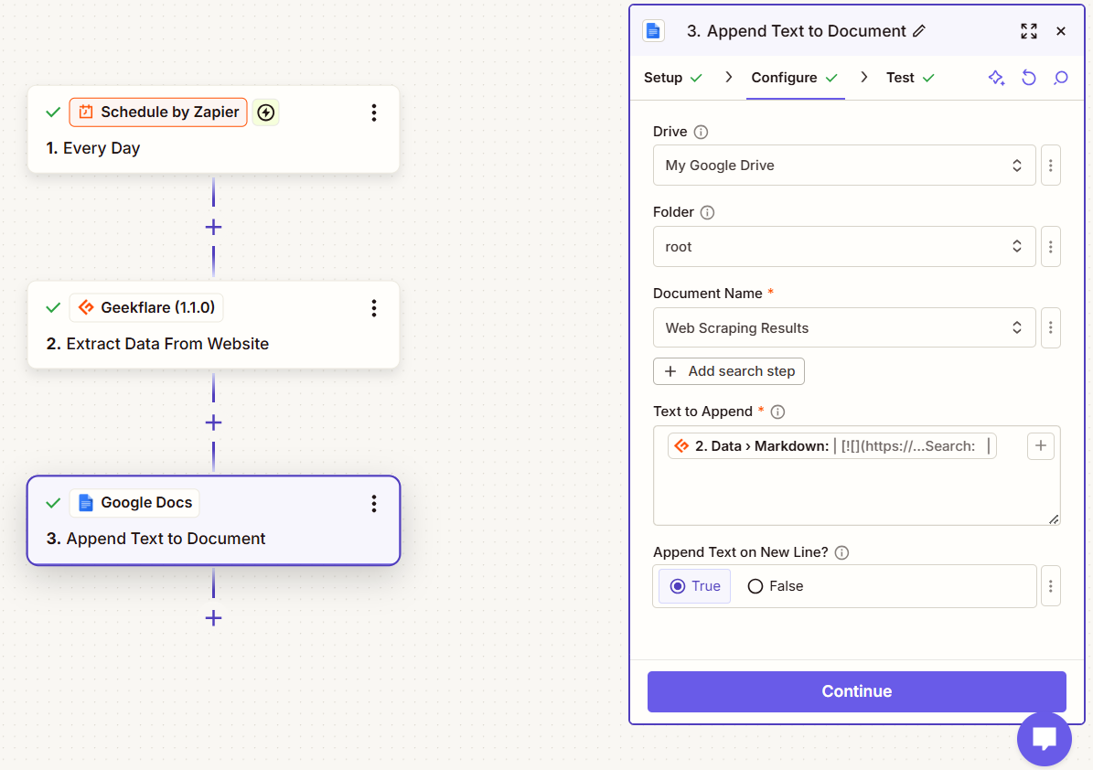Select the True radio option
1093x770 pixels.
(695, 586)
